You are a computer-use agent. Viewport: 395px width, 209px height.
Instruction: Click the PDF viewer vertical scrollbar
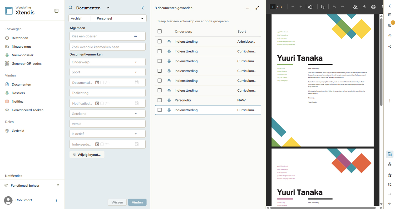[381, 62]
